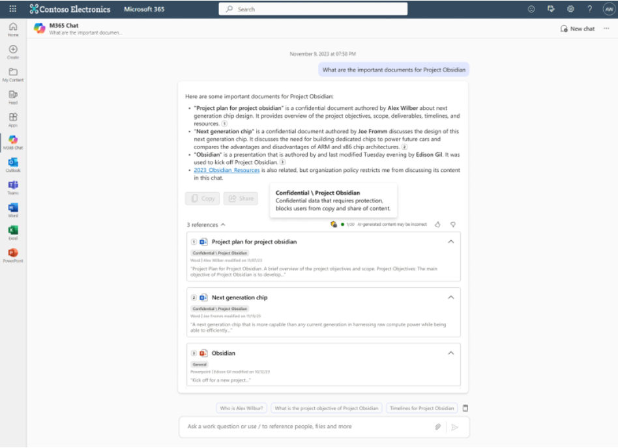Click the user message about Project Obsidian
The height and width of the screenshot is (448, 618).
click(394, 70)
